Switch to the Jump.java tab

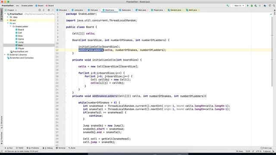pos(78,10)
